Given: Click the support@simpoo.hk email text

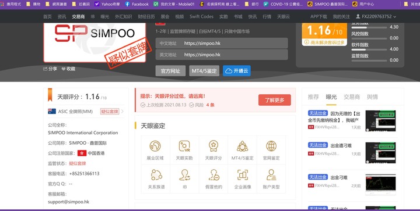Looking at the screenshot, I should point(69,202).
